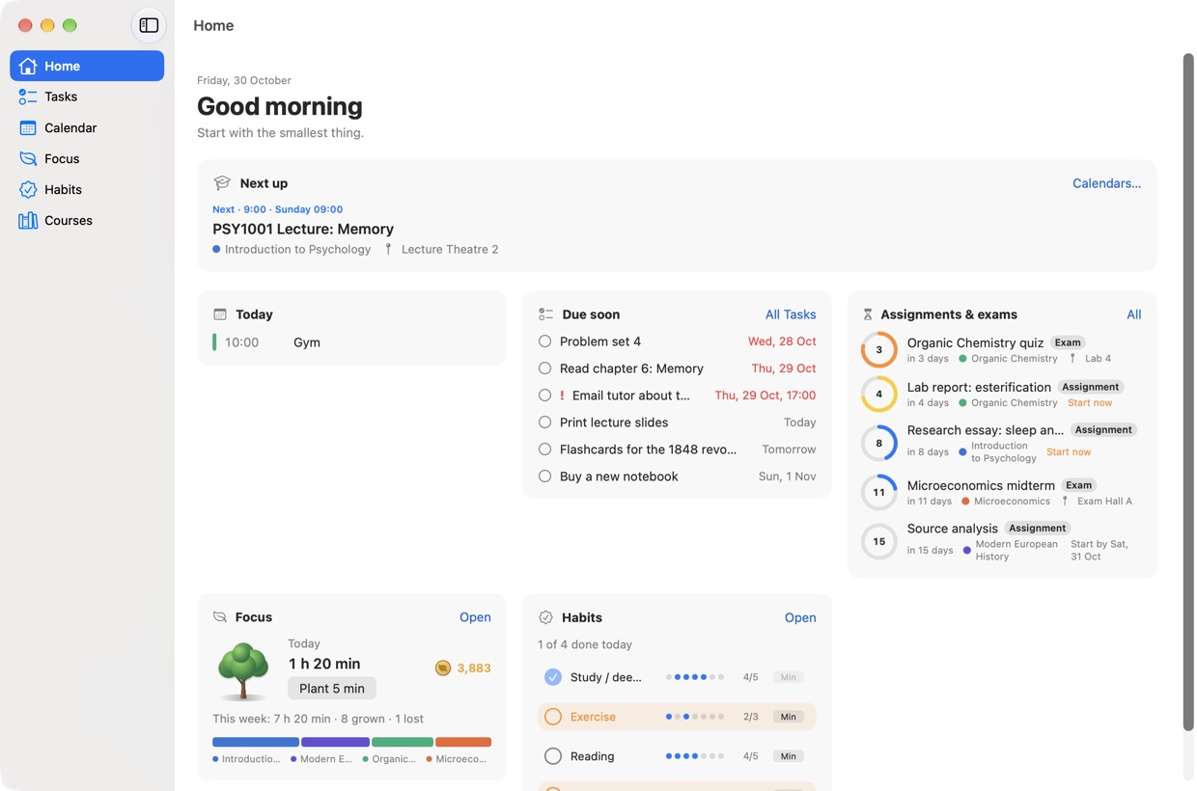Viewport: 1197px width, 791px height.
Task: Click the tree image in Focus card
Action: click(x=242, y=670)
